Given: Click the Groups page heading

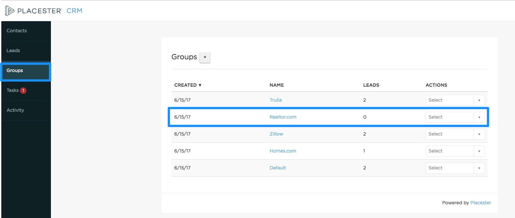Looking at the screenshot, I should pos(184,57).
